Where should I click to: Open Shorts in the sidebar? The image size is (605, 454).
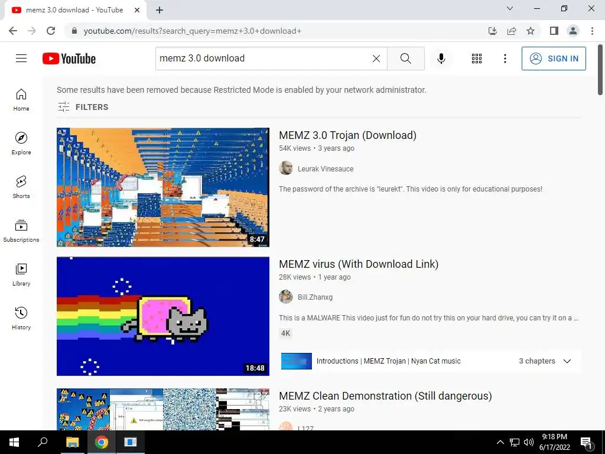21,187
